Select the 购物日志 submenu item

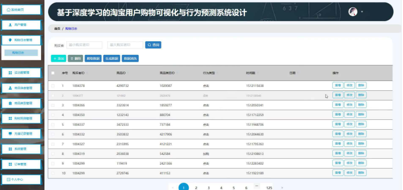(21, 53)
